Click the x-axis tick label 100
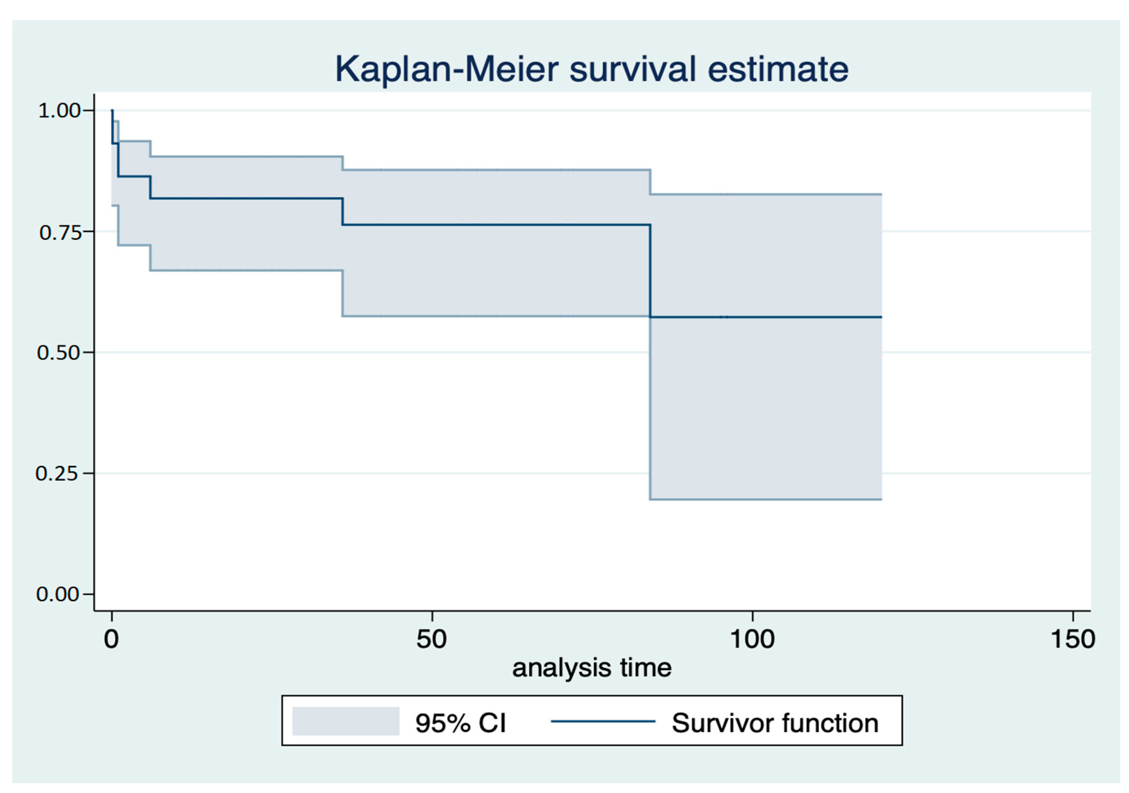 point(752,640)
